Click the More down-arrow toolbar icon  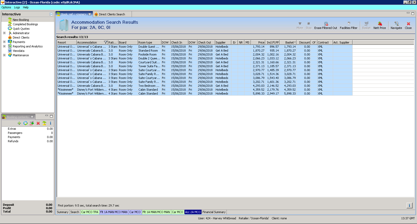pyautogui.click(x=300, y=23)
